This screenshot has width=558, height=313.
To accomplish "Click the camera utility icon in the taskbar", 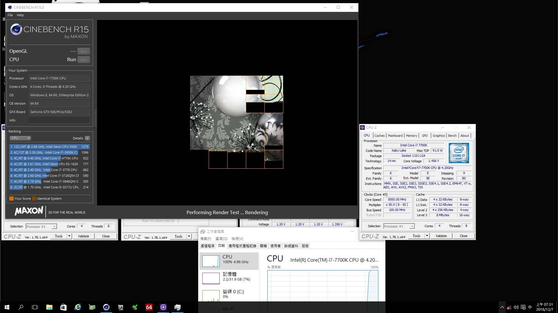I will pos(120,307).
